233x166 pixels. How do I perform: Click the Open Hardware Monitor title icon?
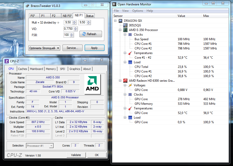pyautogui.click(x=114, y=4)
